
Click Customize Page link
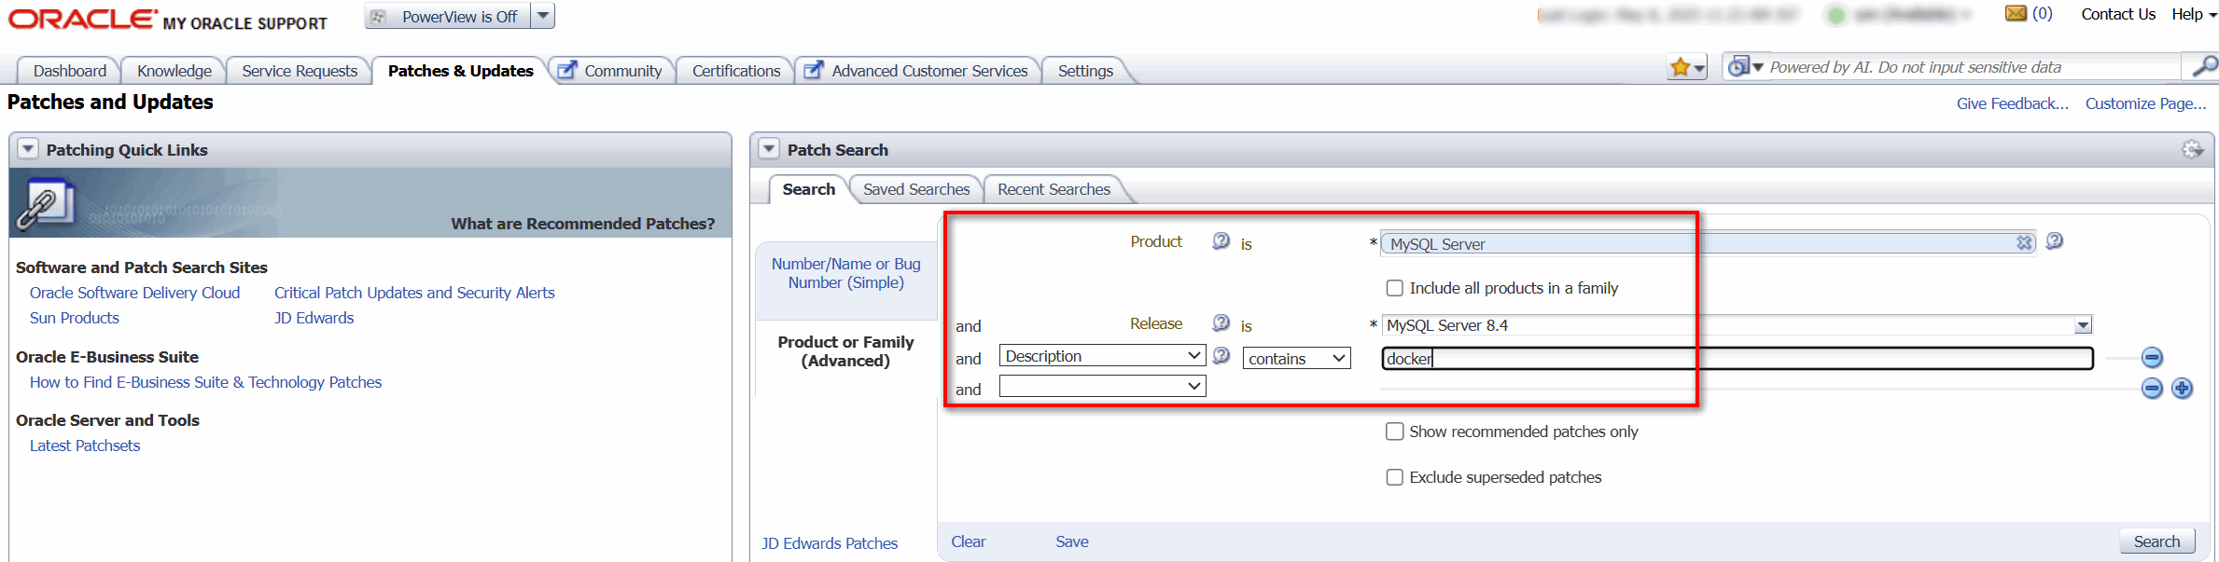pyautogui.click(x=2146, y=103)
